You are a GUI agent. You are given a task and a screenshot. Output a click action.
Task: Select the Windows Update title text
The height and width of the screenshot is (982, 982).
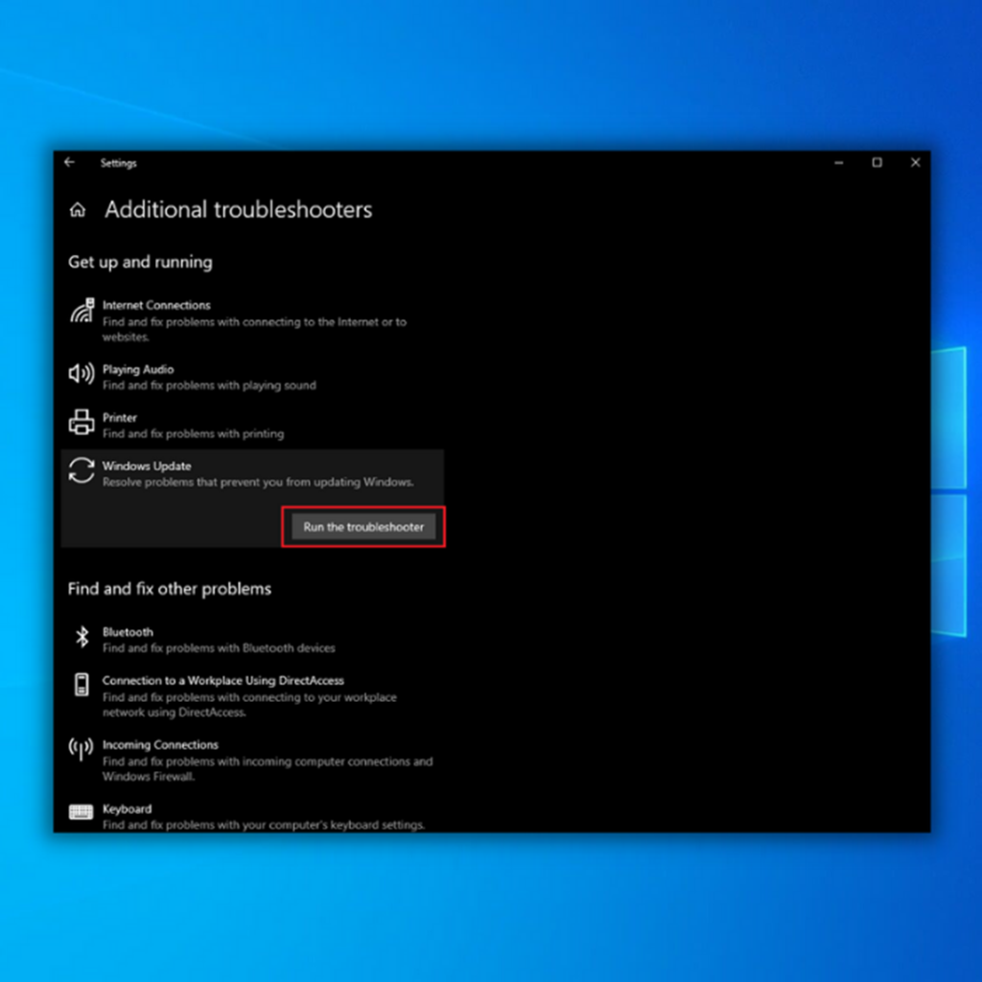pyautogui.click(x=147, y=466)
